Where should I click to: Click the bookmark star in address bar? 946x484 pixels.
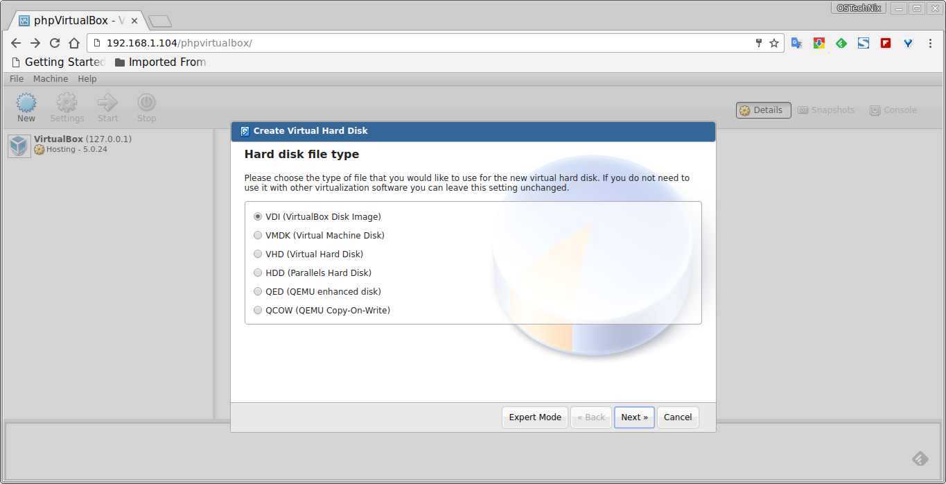(x=774, y=42)
